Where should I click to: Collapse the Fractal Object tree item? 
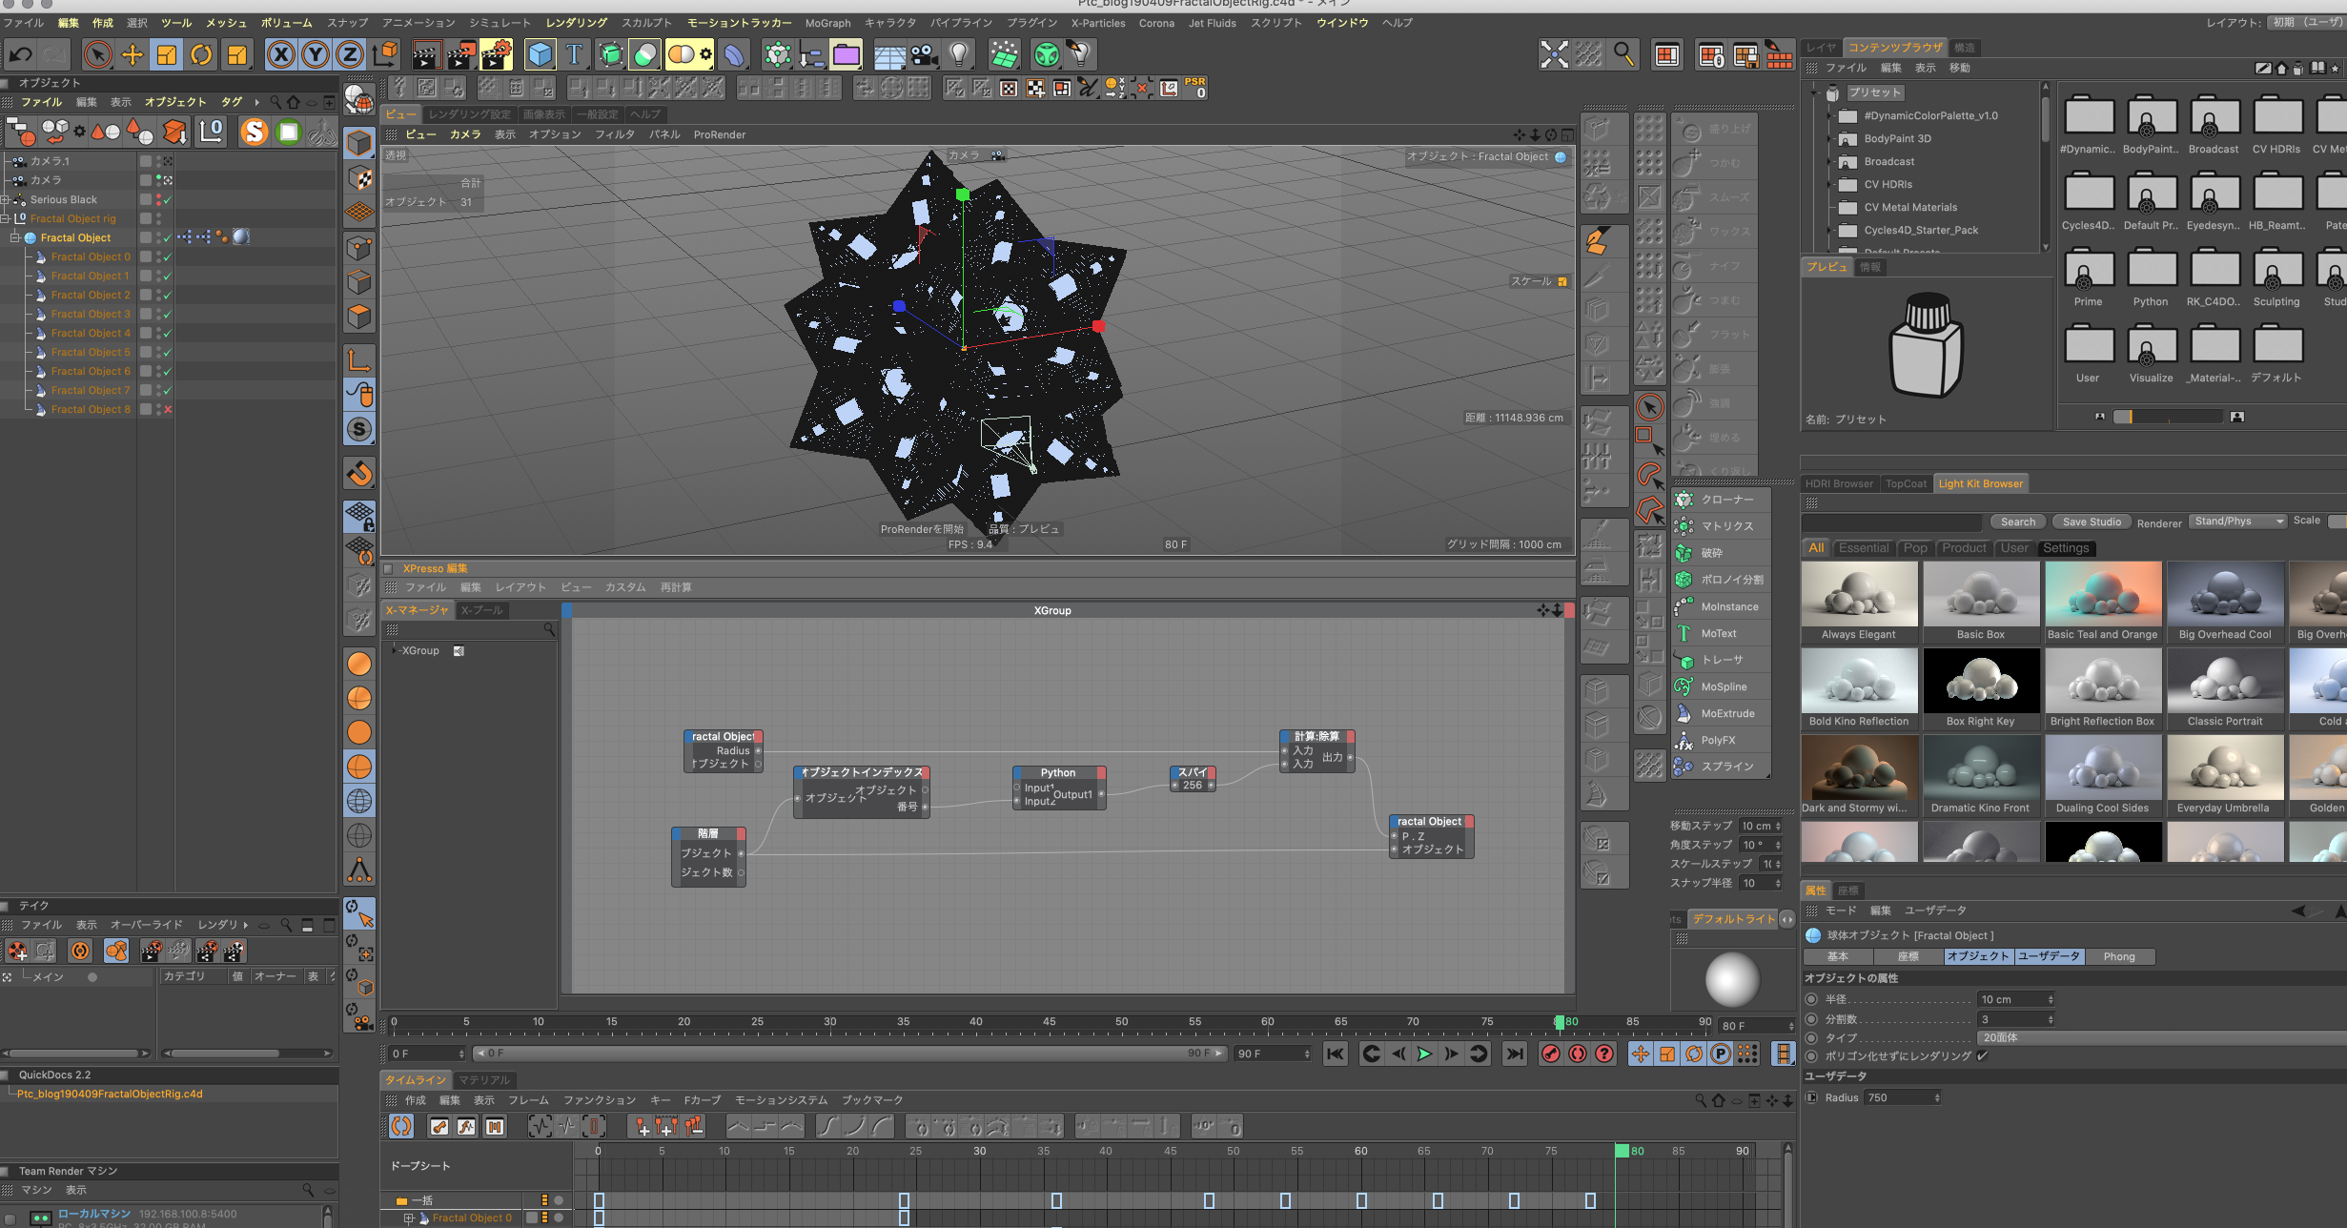pyautogui.click(x=15, y=237)
